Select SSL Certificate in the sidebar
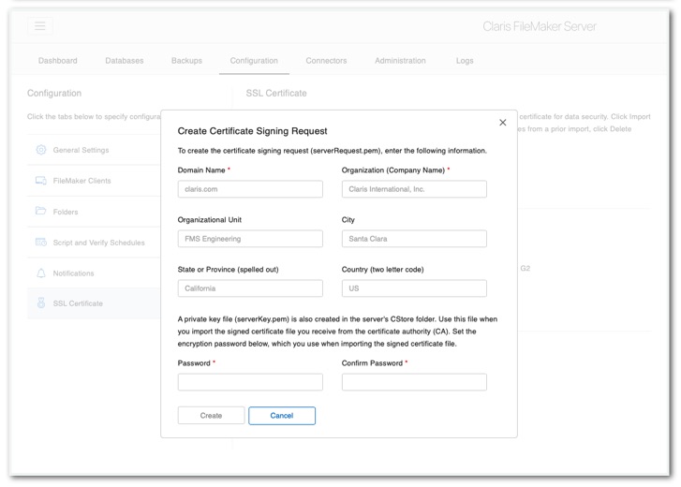The width and height of the screenshot is (681, 487). pyautogui.click(x=94, y=303)
